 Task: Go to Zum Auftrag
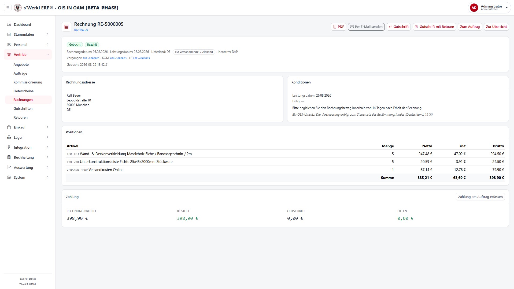click(470, 27)
